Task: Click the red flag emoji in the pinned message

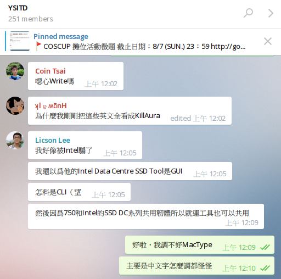Action: [x=38, y=46]
